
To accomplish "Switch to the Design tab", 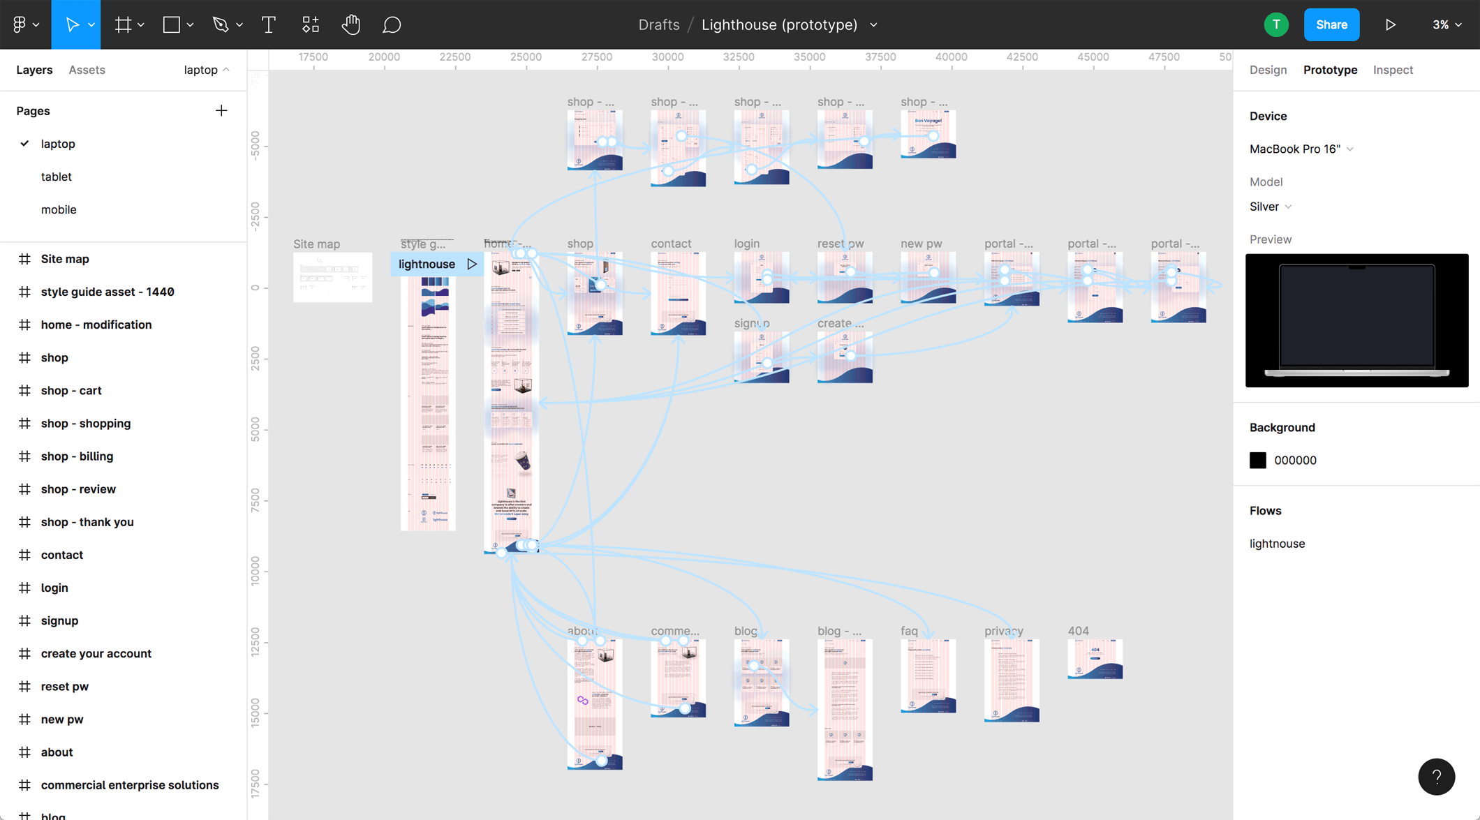I will click(1267, 68).
